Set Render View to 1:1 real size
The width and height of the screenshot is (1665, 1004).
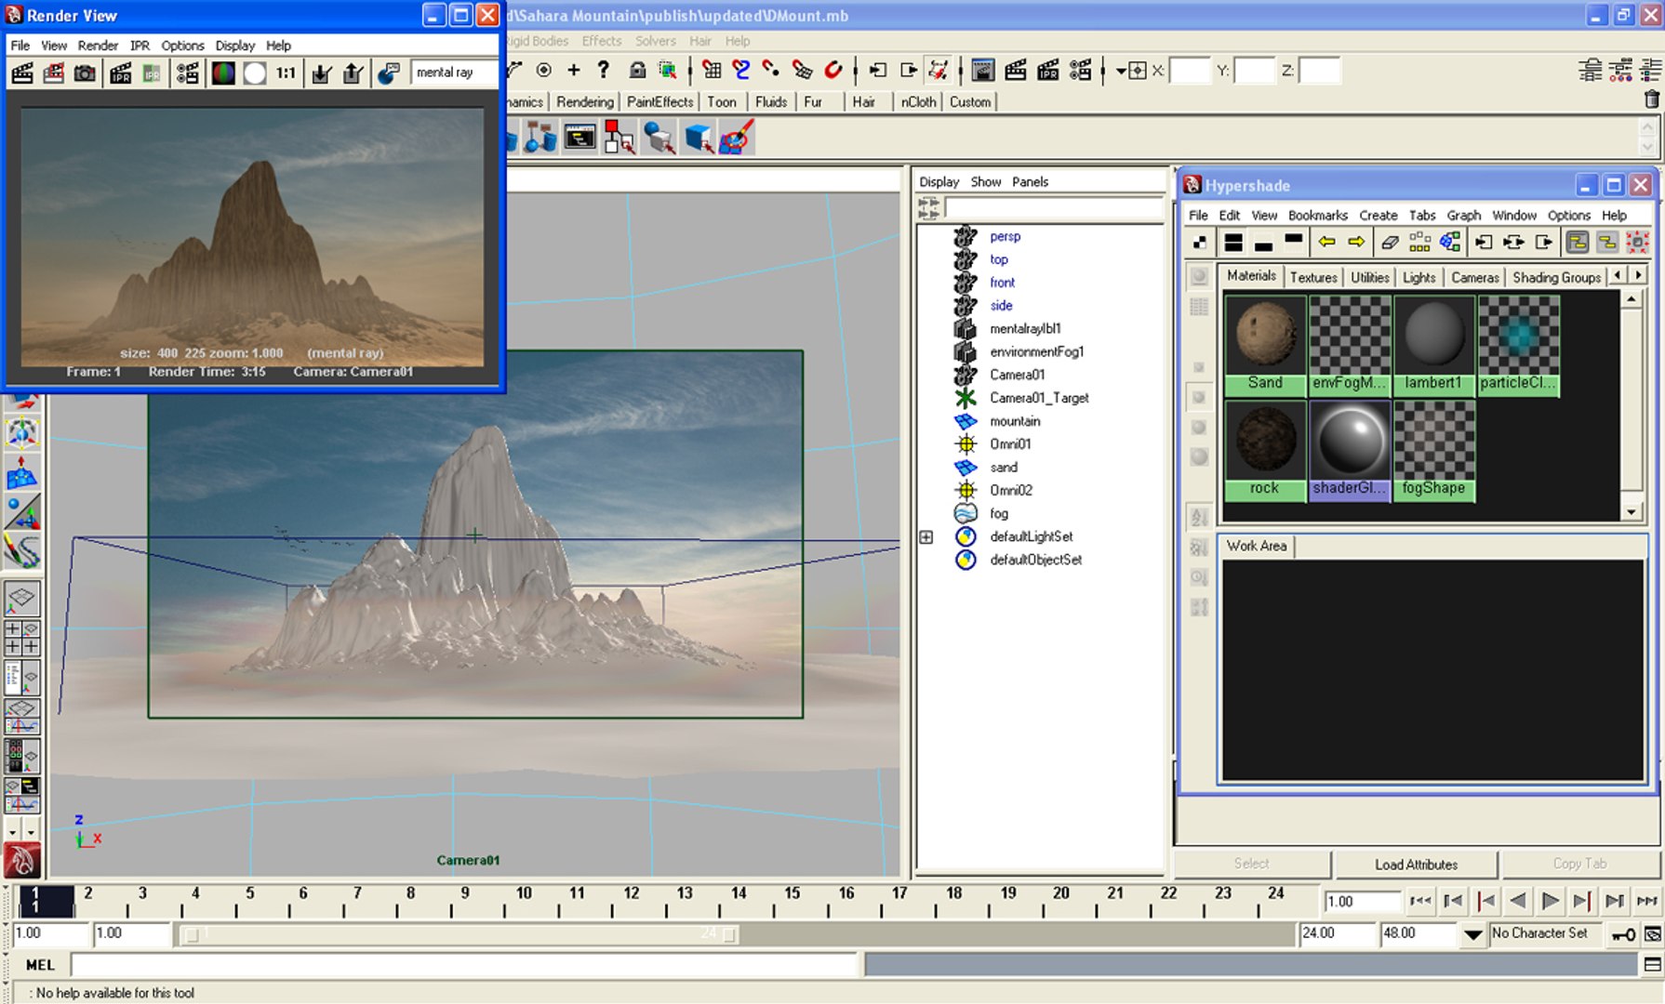click(x=286, y=73)
